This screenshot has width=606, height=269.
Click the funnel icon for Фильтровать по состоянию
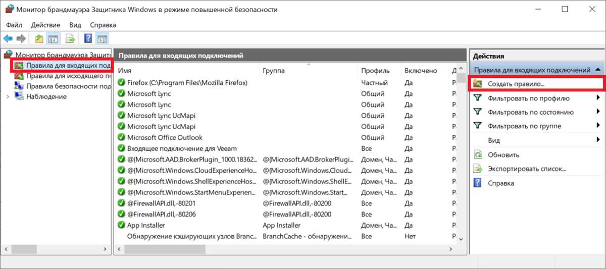pos(477,112)
